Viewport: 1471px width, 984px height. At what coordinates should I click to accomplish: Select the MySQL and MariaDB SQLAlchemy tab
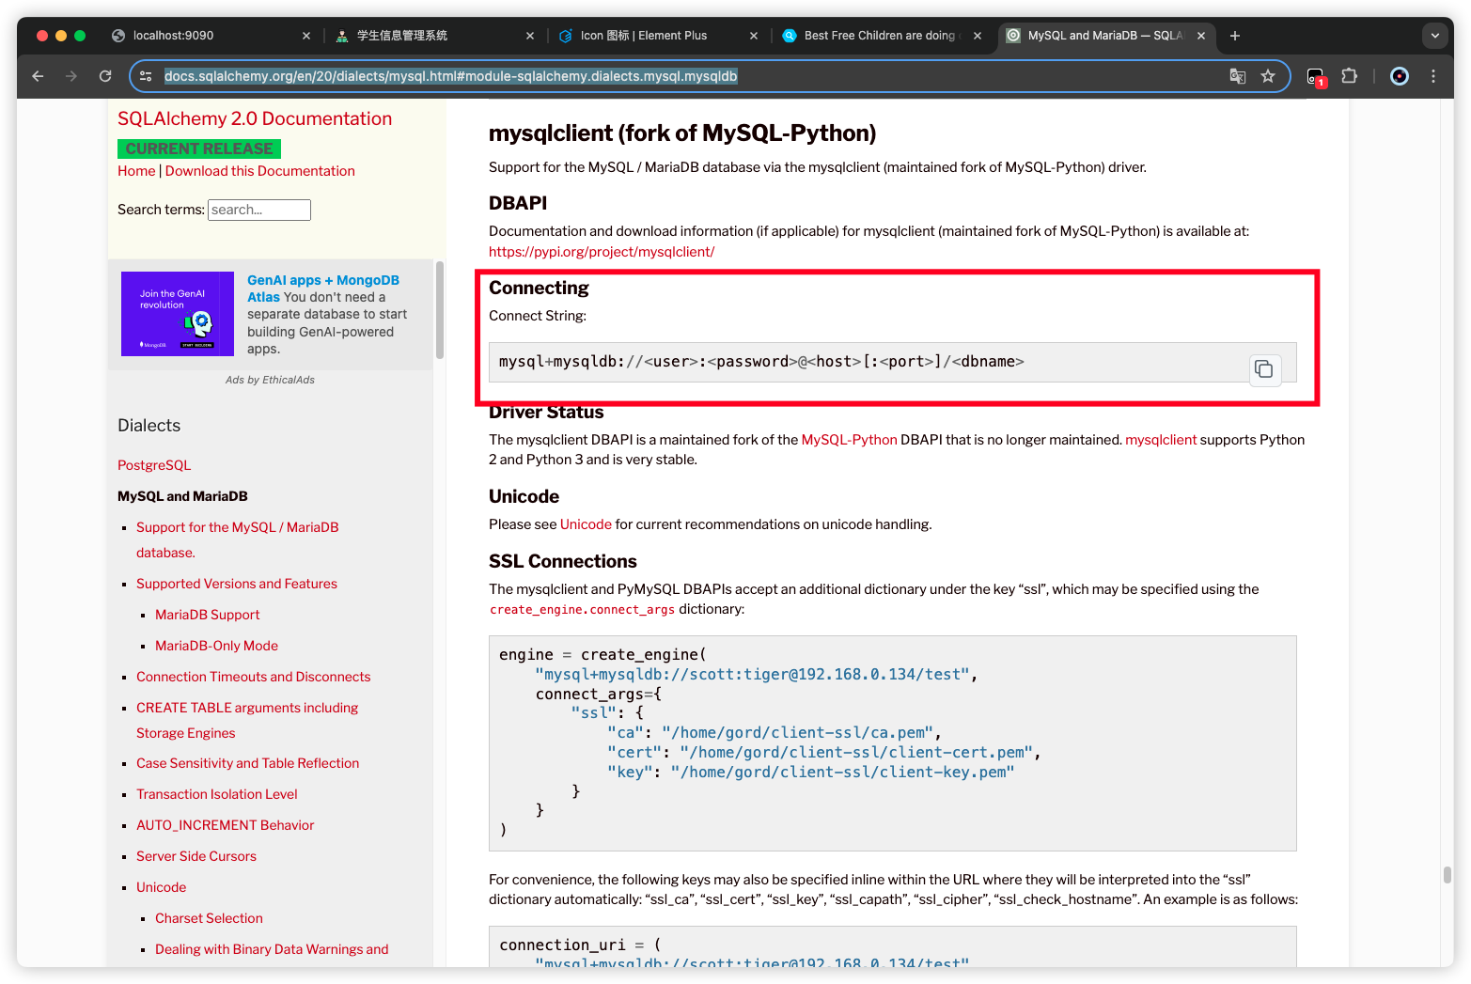(x=1105, y=36)
